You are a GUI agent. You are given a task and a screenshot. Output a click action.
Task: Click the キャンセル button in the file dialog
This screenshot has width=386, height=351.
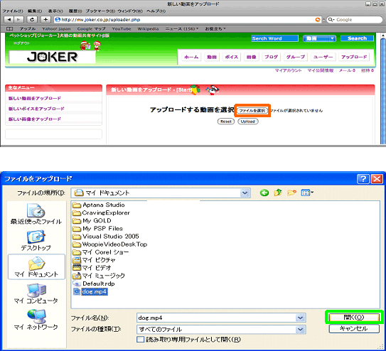coord(354,328)
